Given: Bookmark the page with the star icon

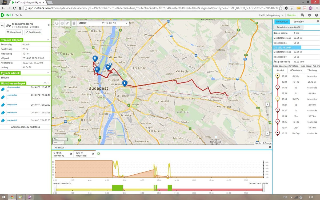Looking at the screenshot, I should [280, 8].
